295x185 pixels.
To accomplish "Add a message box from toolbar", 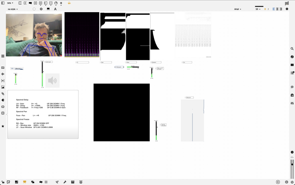I will 25,3.
